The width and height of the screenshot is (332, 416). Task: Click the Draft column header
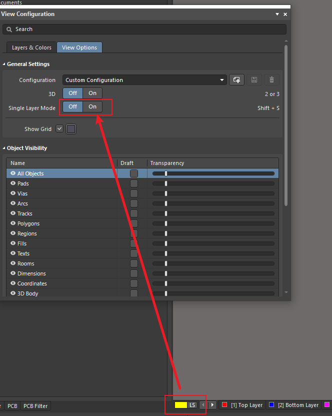pos(132,163)
